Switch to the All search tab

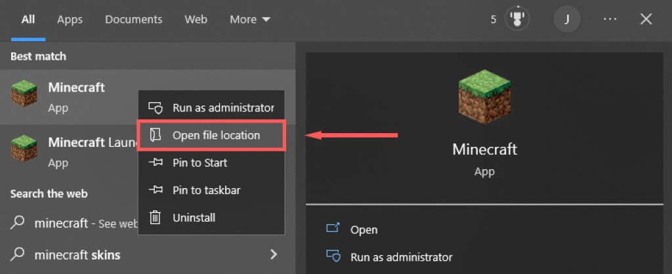[28, 19]
